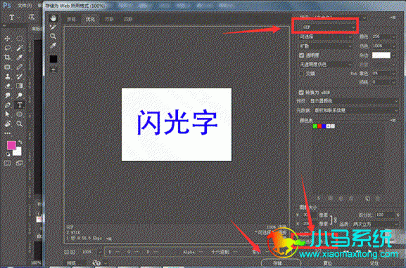This screenshot has width=406, height=268.
Task: Select the Slice Select tool in the dialog
Action: pyautogui.click(x=53, y=27)
